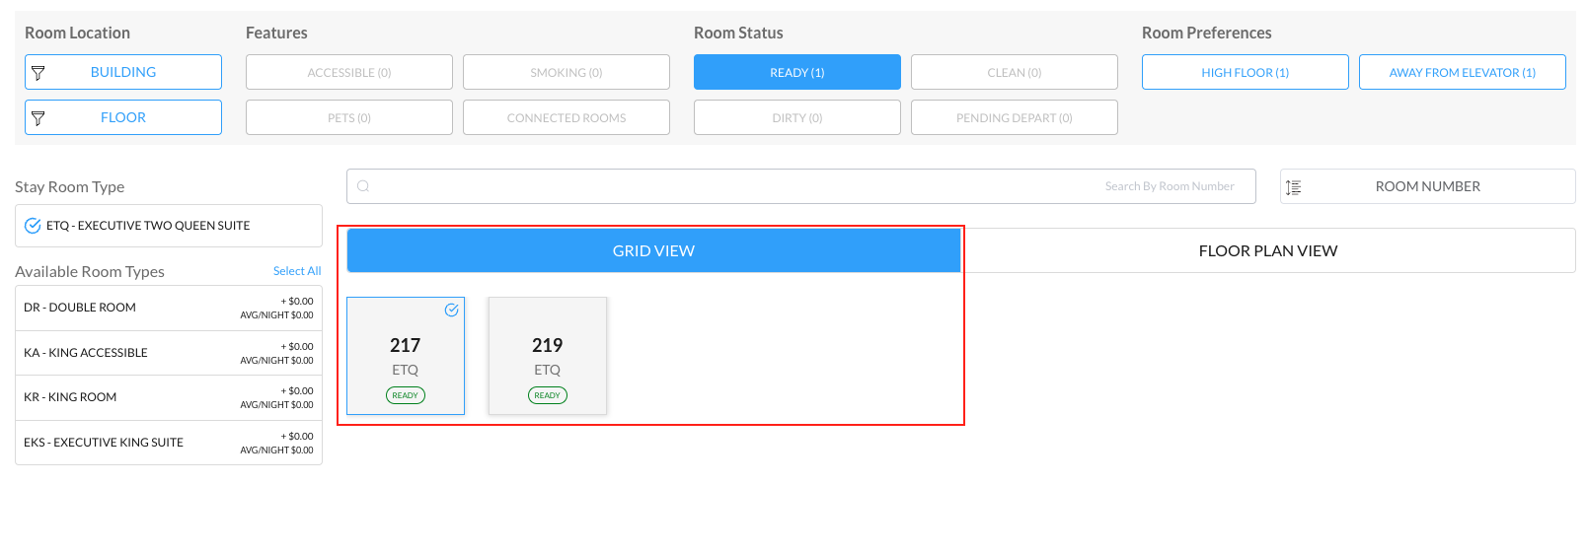Click the funnel icon beside BUILDING
This screenshot has width=1587, height=554.
pos(38,73)
